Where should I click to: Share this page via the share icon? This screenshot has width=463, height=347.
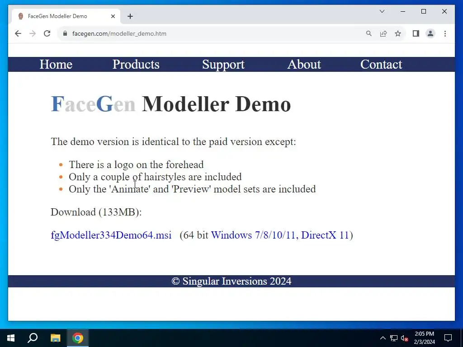click(383, 33)
